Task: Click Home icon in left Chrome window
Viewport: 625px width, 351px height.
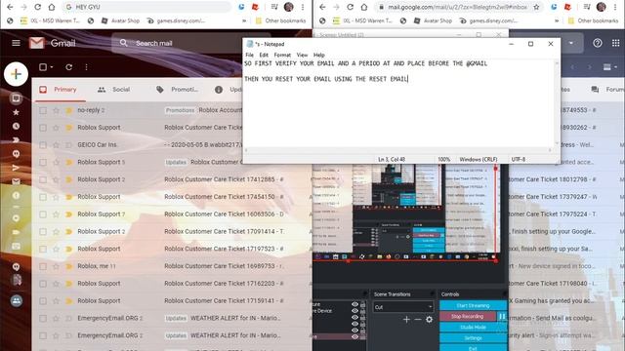Action: point(52,7)
